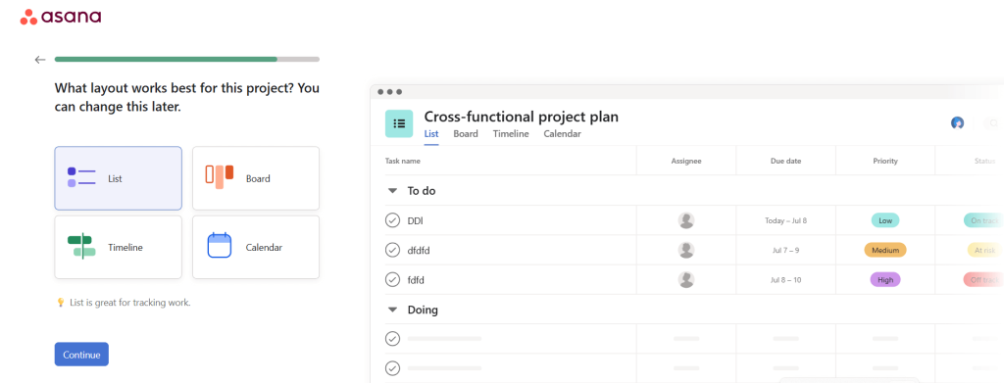1004x383 pixels.
Task: Mark the DDl task complete
Action: (392, 220)
